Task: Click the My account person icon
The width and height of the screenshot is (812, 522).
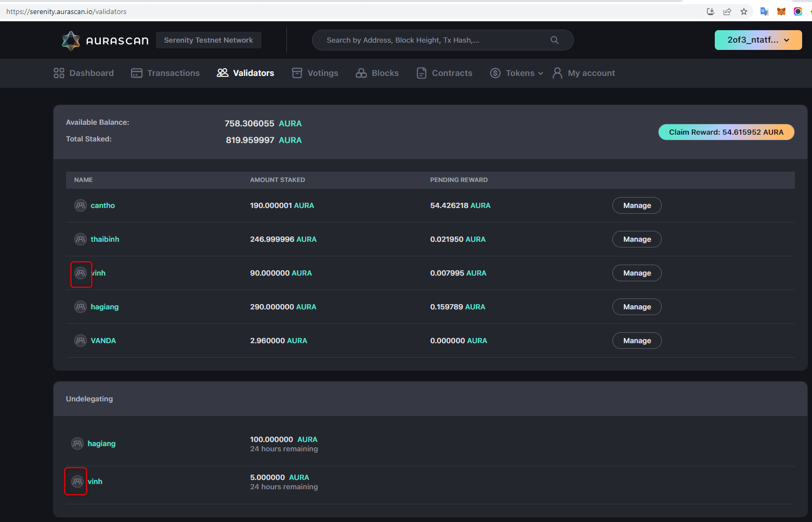Action: click(x=557, y=73)
